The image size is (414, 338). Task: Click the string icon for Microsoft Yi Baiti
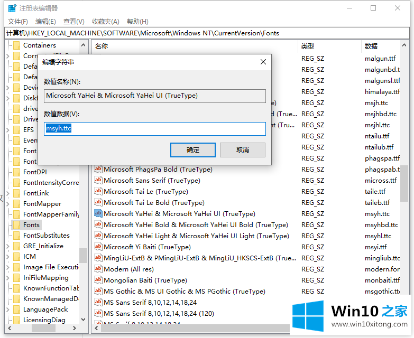[x=98, y=247]
